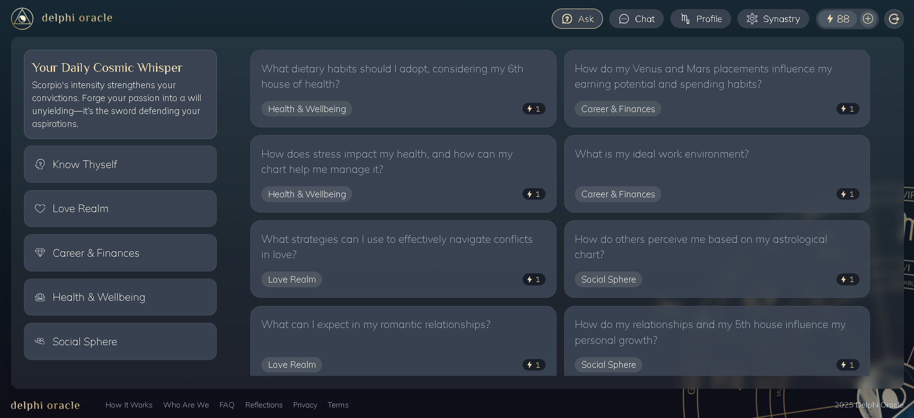Click the diamond icon beside Career & Finances

(x=40, y=252)
